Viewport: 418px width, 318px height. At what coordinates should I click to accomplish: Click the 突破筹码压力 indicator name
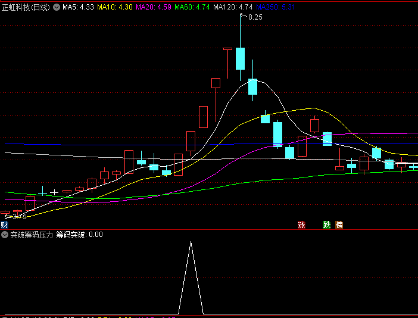point(32,235)
